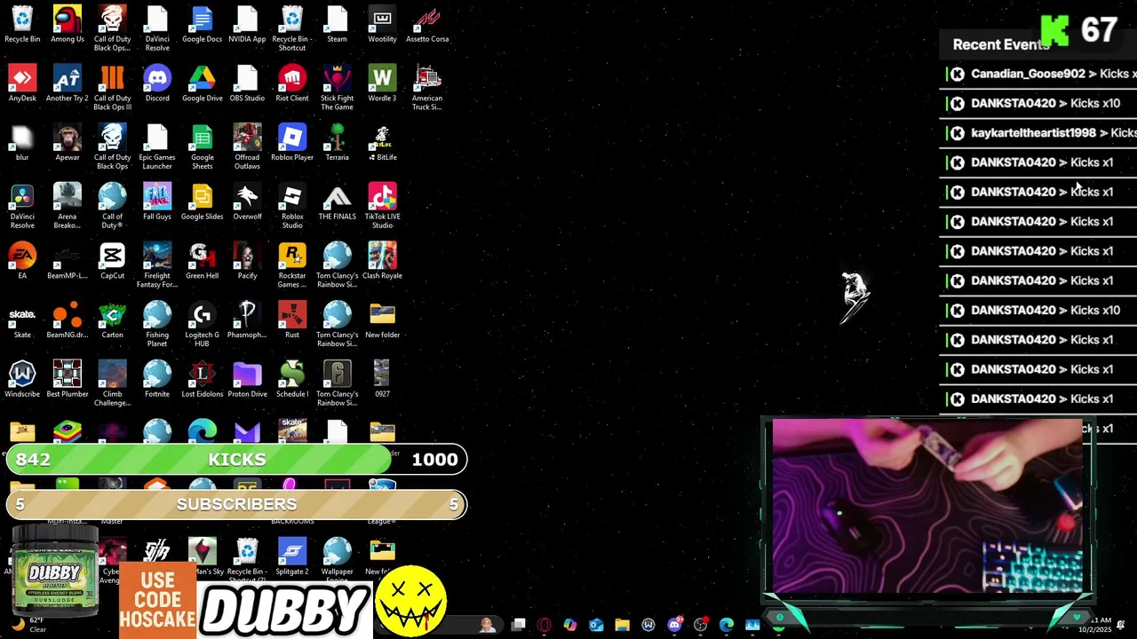This screenshot has width=1137, height=639.
Task: Launch CapCut from the desktop
Action: (112, 261)
